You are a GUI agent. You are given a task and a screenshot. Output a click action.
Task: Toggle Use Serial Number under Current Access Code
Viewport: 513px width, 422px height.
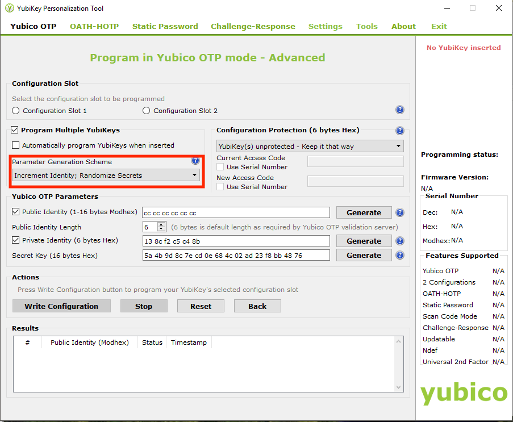220,167
